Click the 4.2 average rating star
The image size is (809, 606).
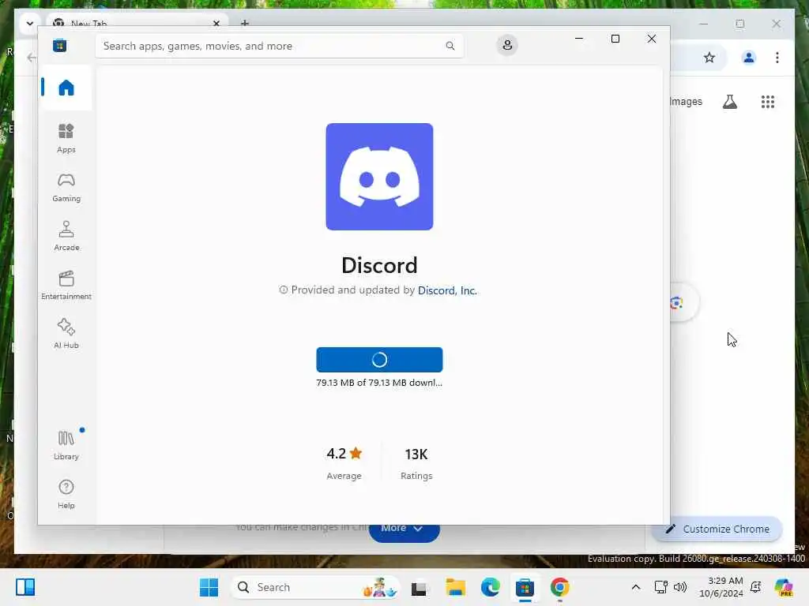[356, 454]
